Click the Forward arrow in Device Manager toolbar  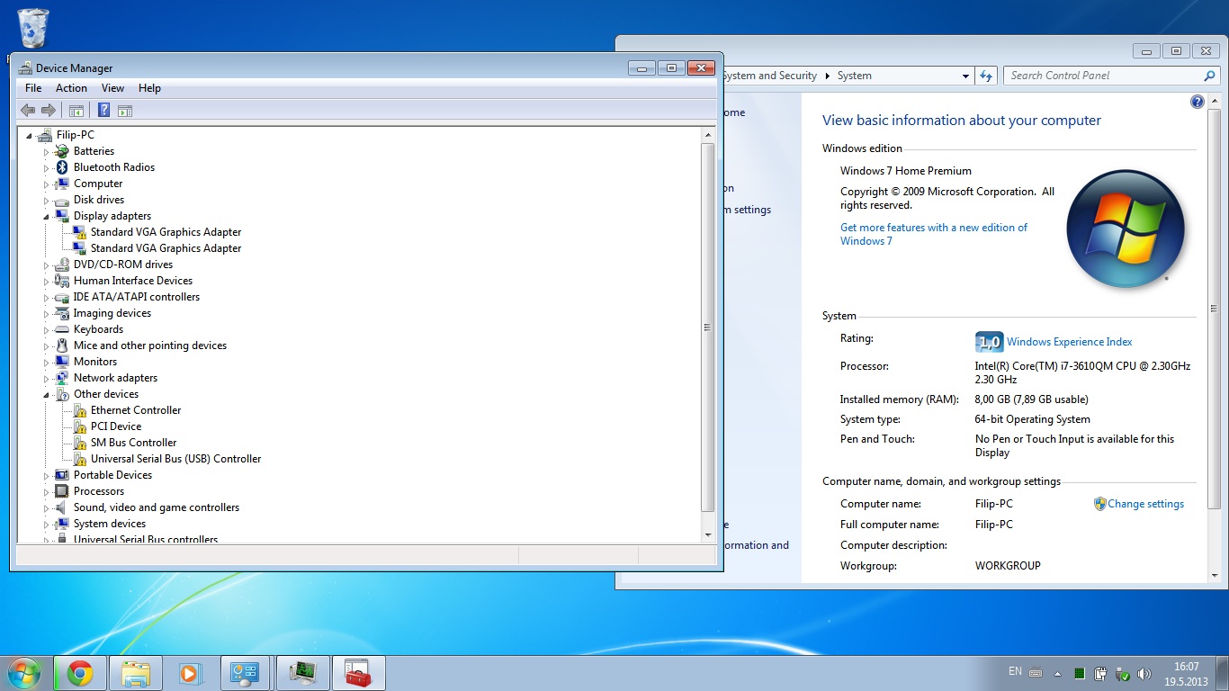point(49,110)
